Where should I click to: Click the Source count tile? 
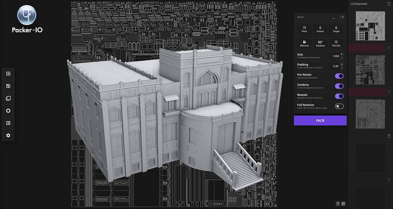tap(320, 29)
